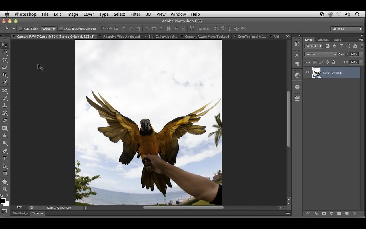Delete layer using the trash icon
This screenshot has width=366, height=229.
(x=355, y=213)
